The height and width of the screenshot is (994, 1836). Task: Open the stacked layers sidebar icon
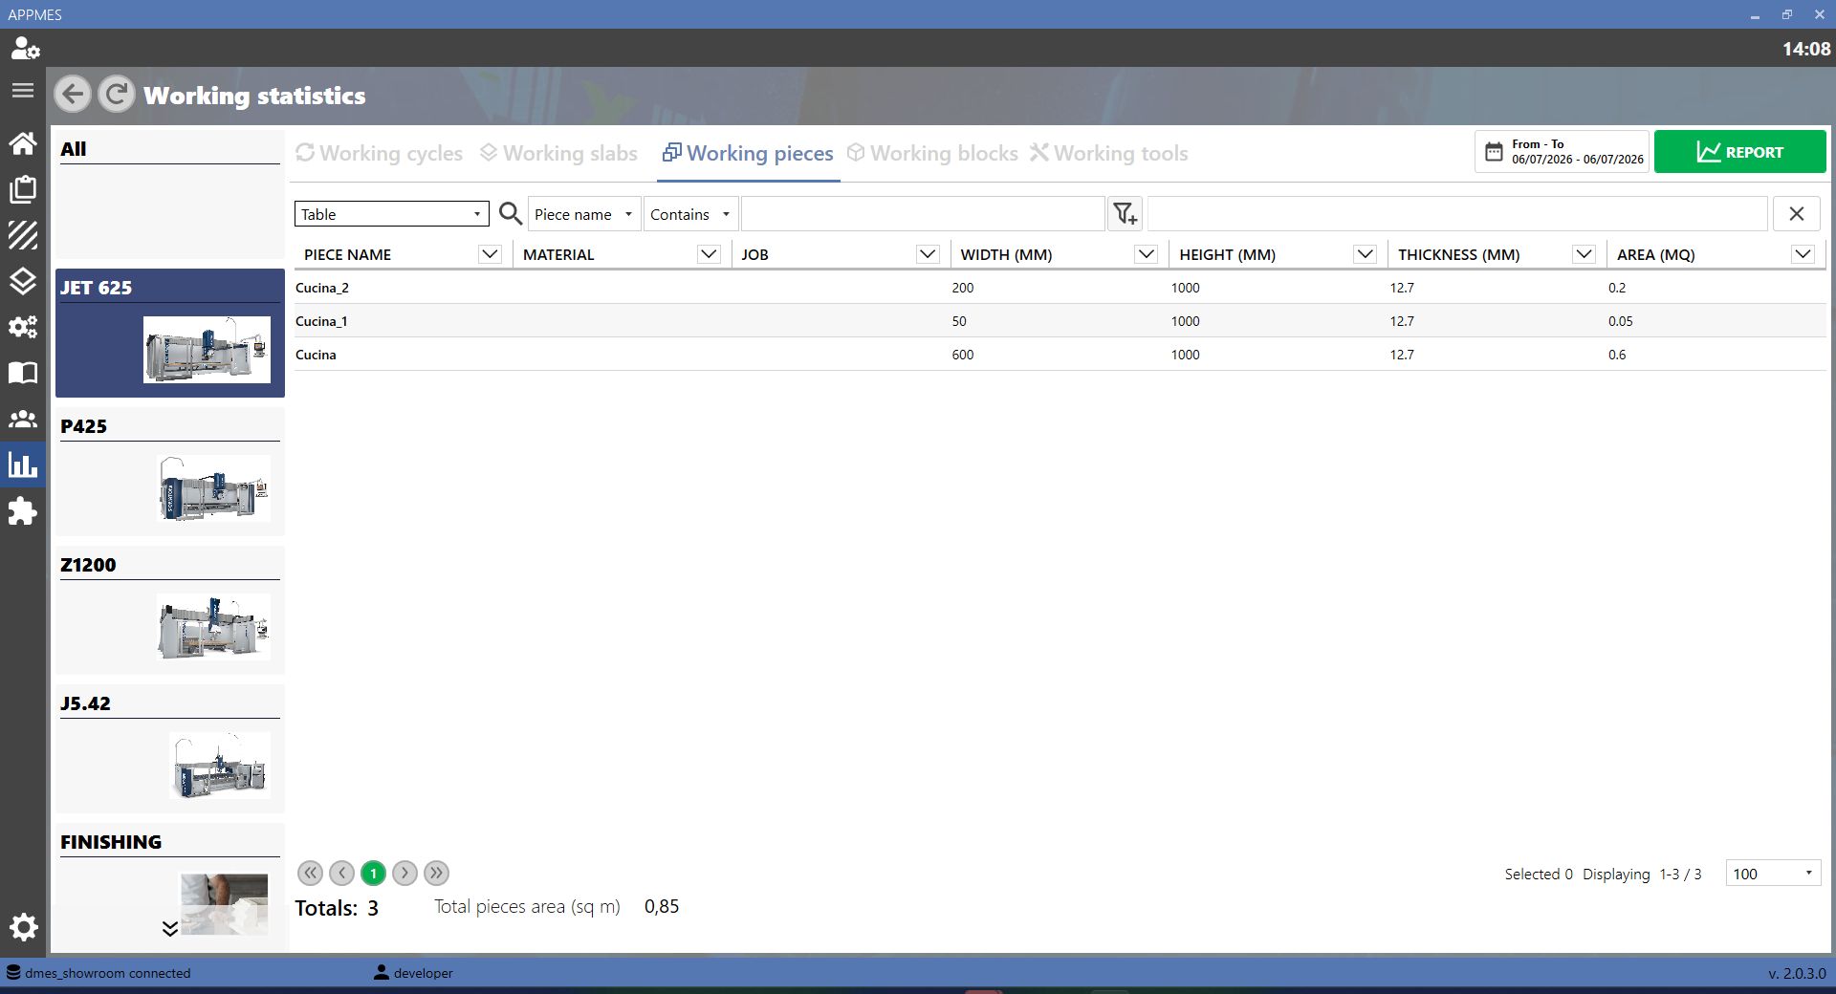(x=23, y=281)
